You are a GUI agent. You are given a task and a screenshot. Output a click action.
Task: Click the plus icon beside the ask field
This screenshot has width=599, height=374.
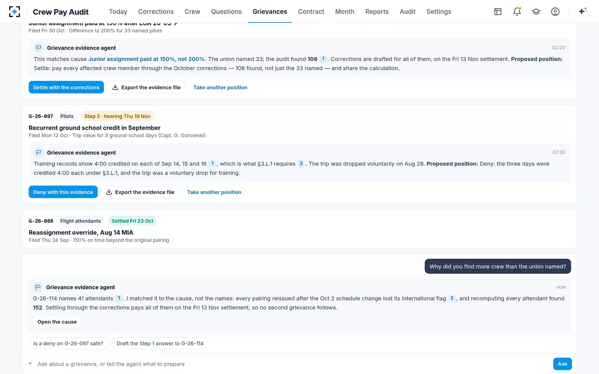[x=30, y=364]
